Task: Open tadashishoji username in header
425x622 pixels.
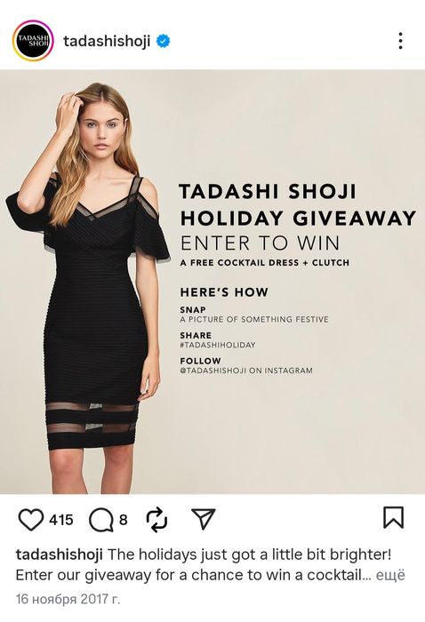Action: (107, 41)
